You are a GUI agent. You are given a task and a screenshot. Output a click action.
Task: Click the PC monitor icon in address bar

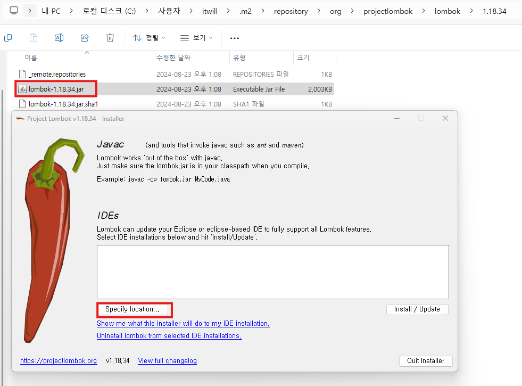pyautogui.click(x=14, y=11)
